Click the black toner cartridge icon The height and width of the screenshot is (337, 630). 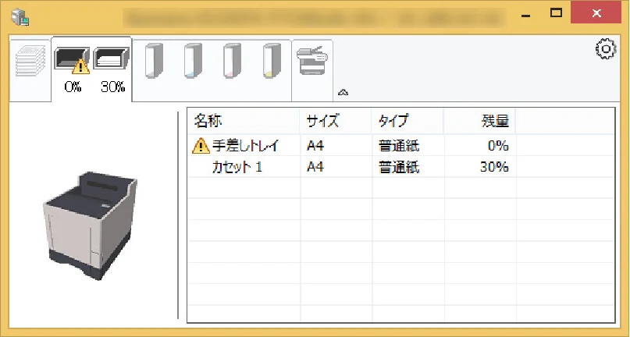point(154,61)
